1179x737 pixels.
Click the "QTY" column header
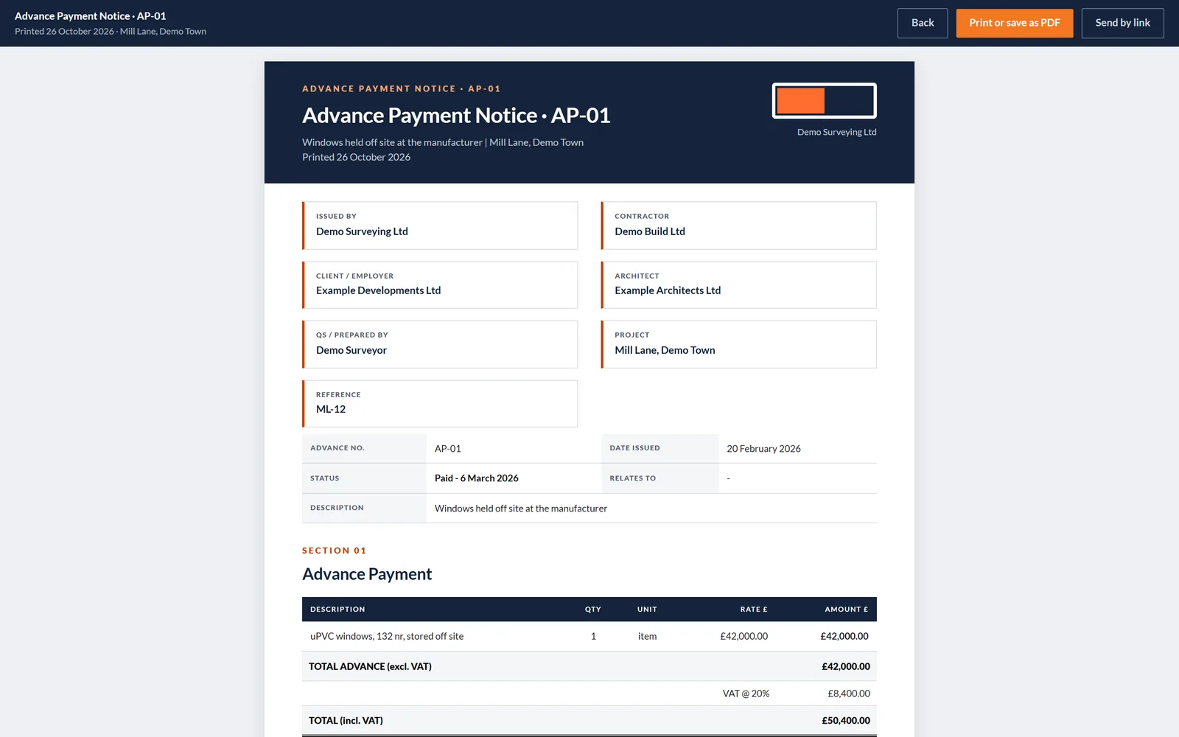[x=593, y=609]
